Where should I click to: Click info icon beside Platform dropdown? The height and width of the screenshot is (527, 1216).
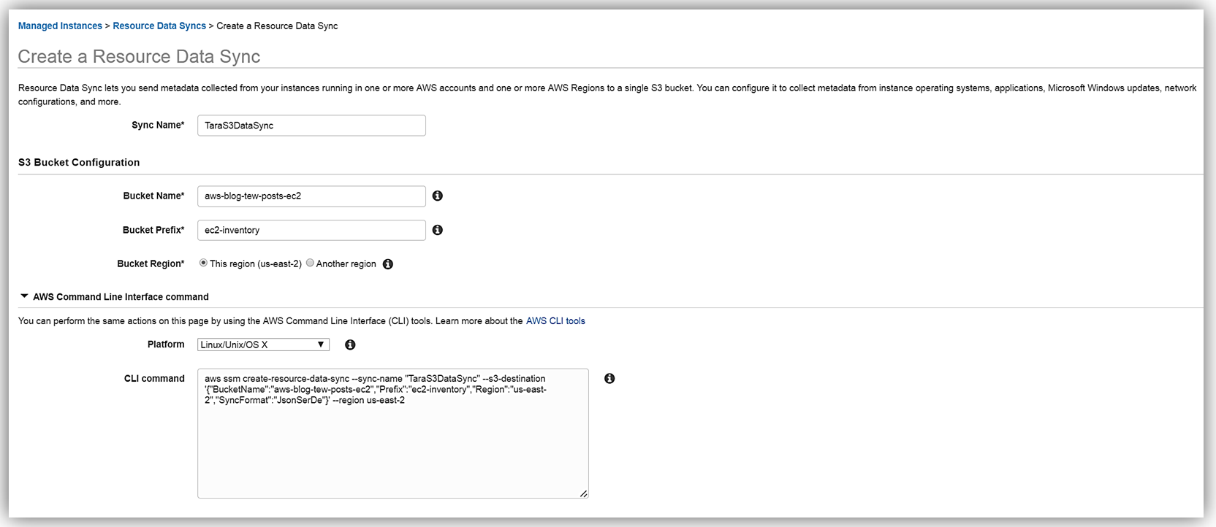point(350,345)
